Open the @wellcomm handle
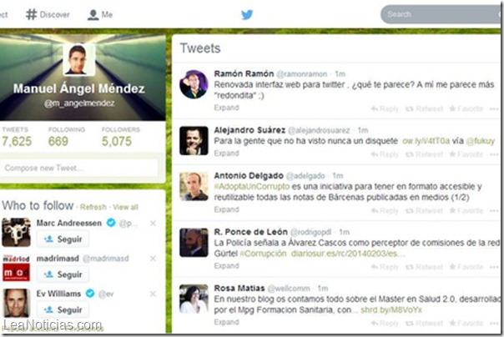Viewport: 504px width, 337px height. coord(289,288)
